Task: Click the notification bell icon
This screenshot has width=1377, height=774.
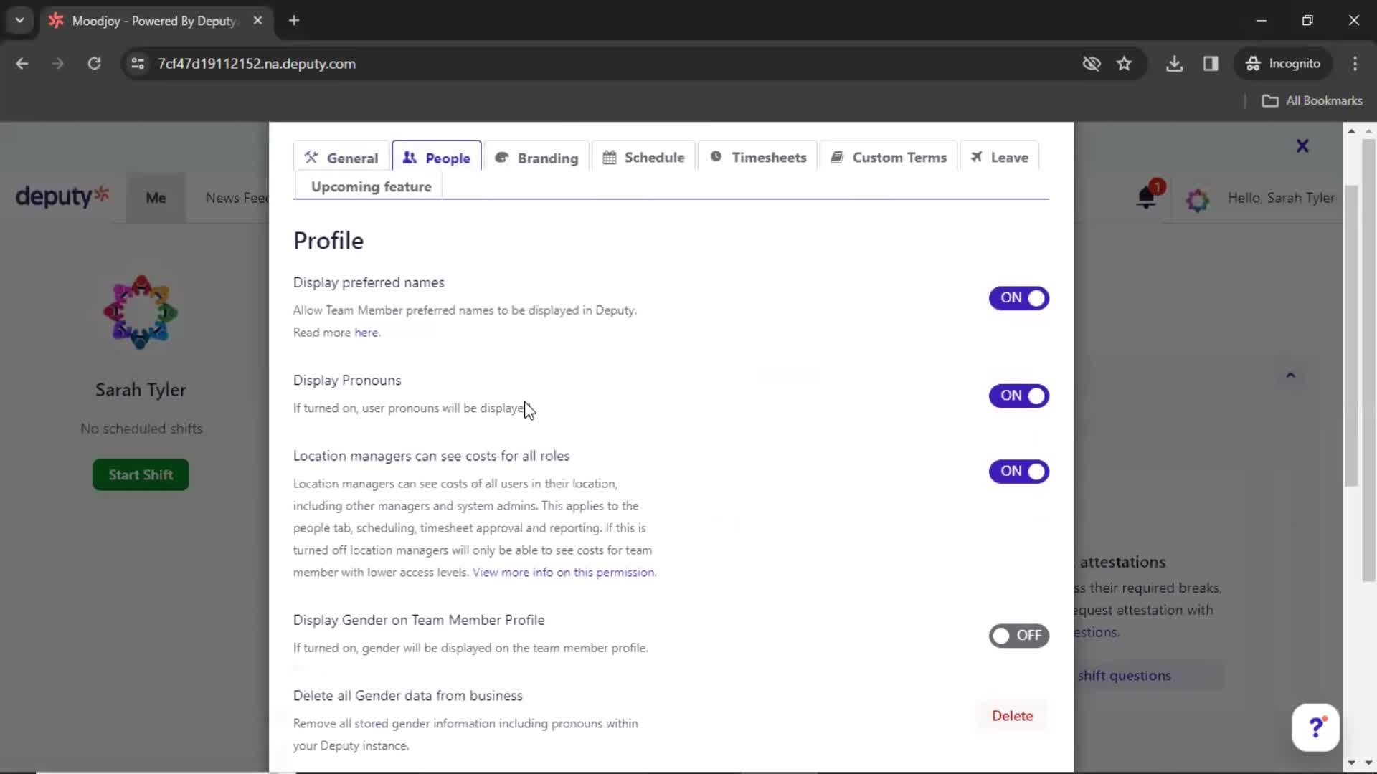Action: [x=1147, y=196]
